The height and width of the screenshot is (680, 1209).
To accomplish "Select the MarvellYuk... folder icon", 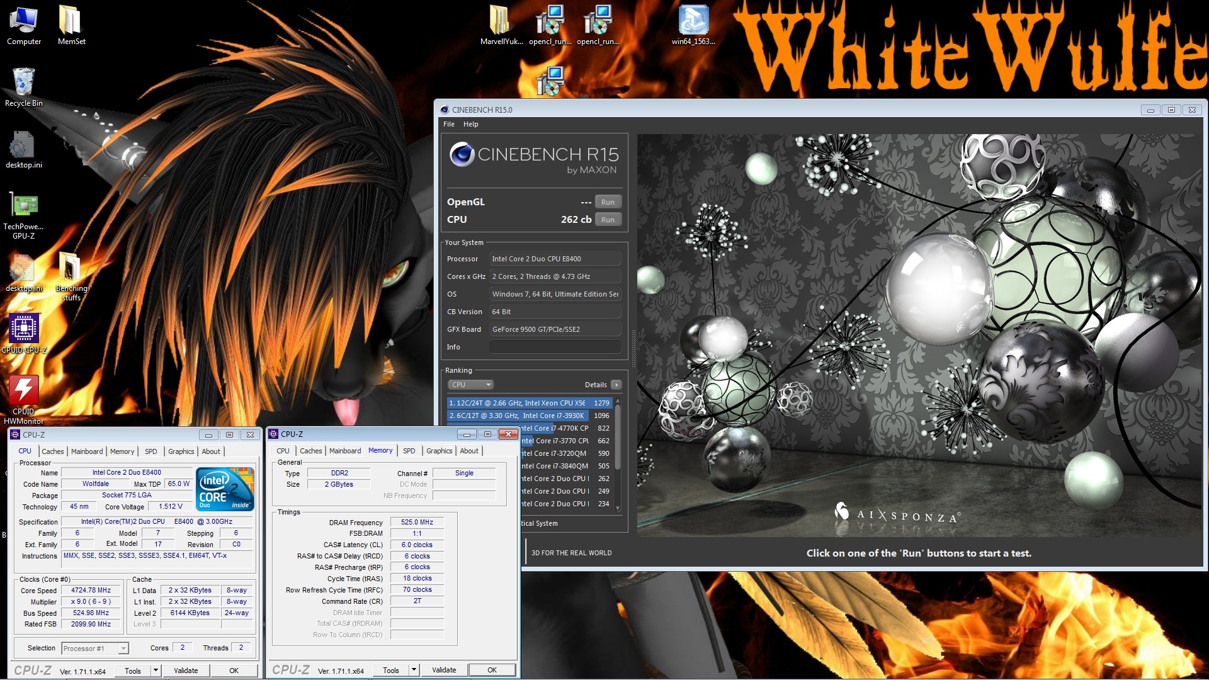I will click(501, 25).
